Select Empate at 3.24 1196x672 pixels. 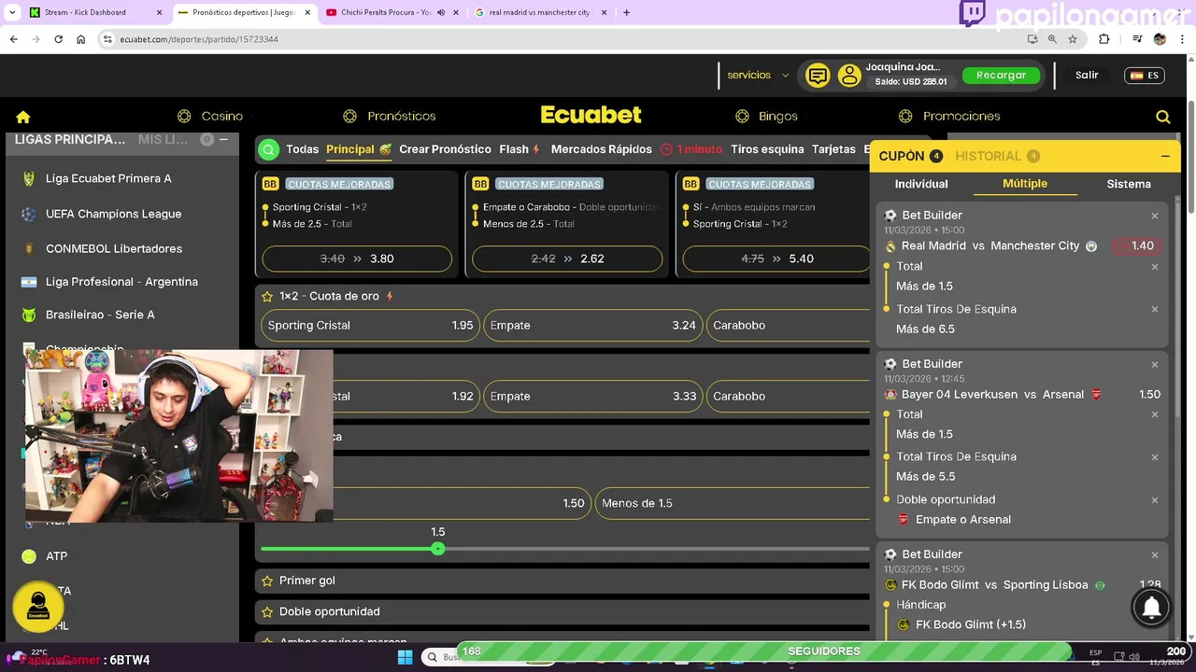(x=592, y=326)
